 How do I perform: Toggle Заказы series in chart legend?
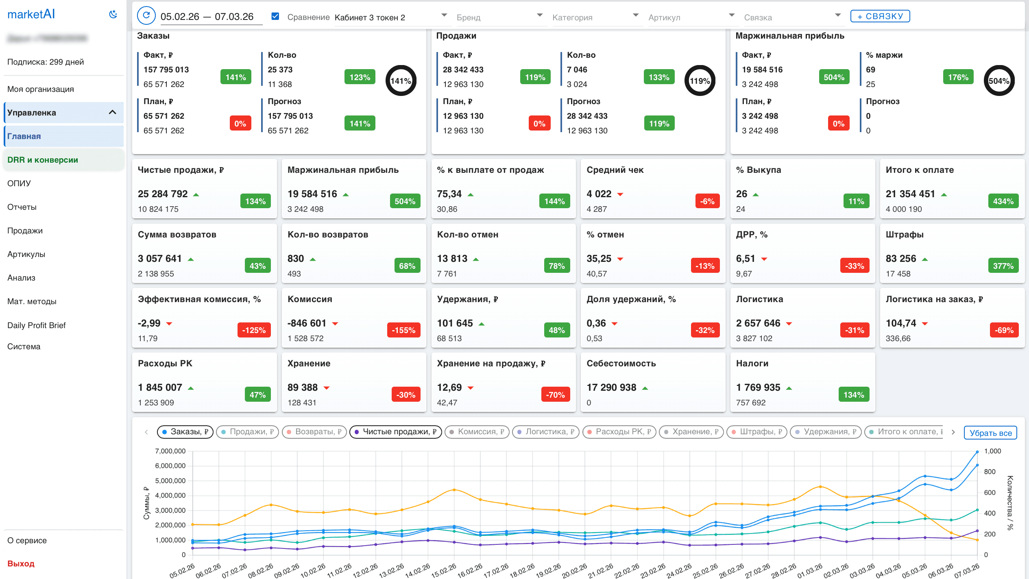(x=185, y=432)
